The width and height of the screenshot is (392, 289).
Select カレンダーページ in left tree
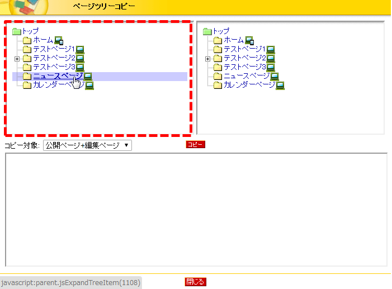(59, 85)
